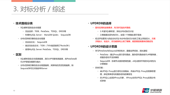Select the line 2.旁路复杂语句和DDL
170x95 pixels.
pyautogui.click(x=121, y=35)
